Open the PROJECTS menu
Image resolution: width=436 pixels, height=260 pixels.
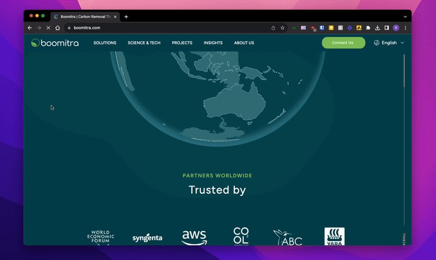[182, 43]
